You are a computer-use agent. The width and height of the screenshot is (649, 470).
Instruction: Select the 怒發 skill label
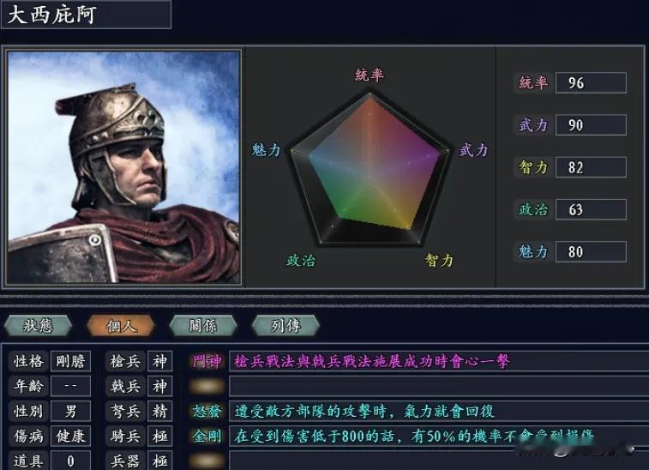point(207,411)
